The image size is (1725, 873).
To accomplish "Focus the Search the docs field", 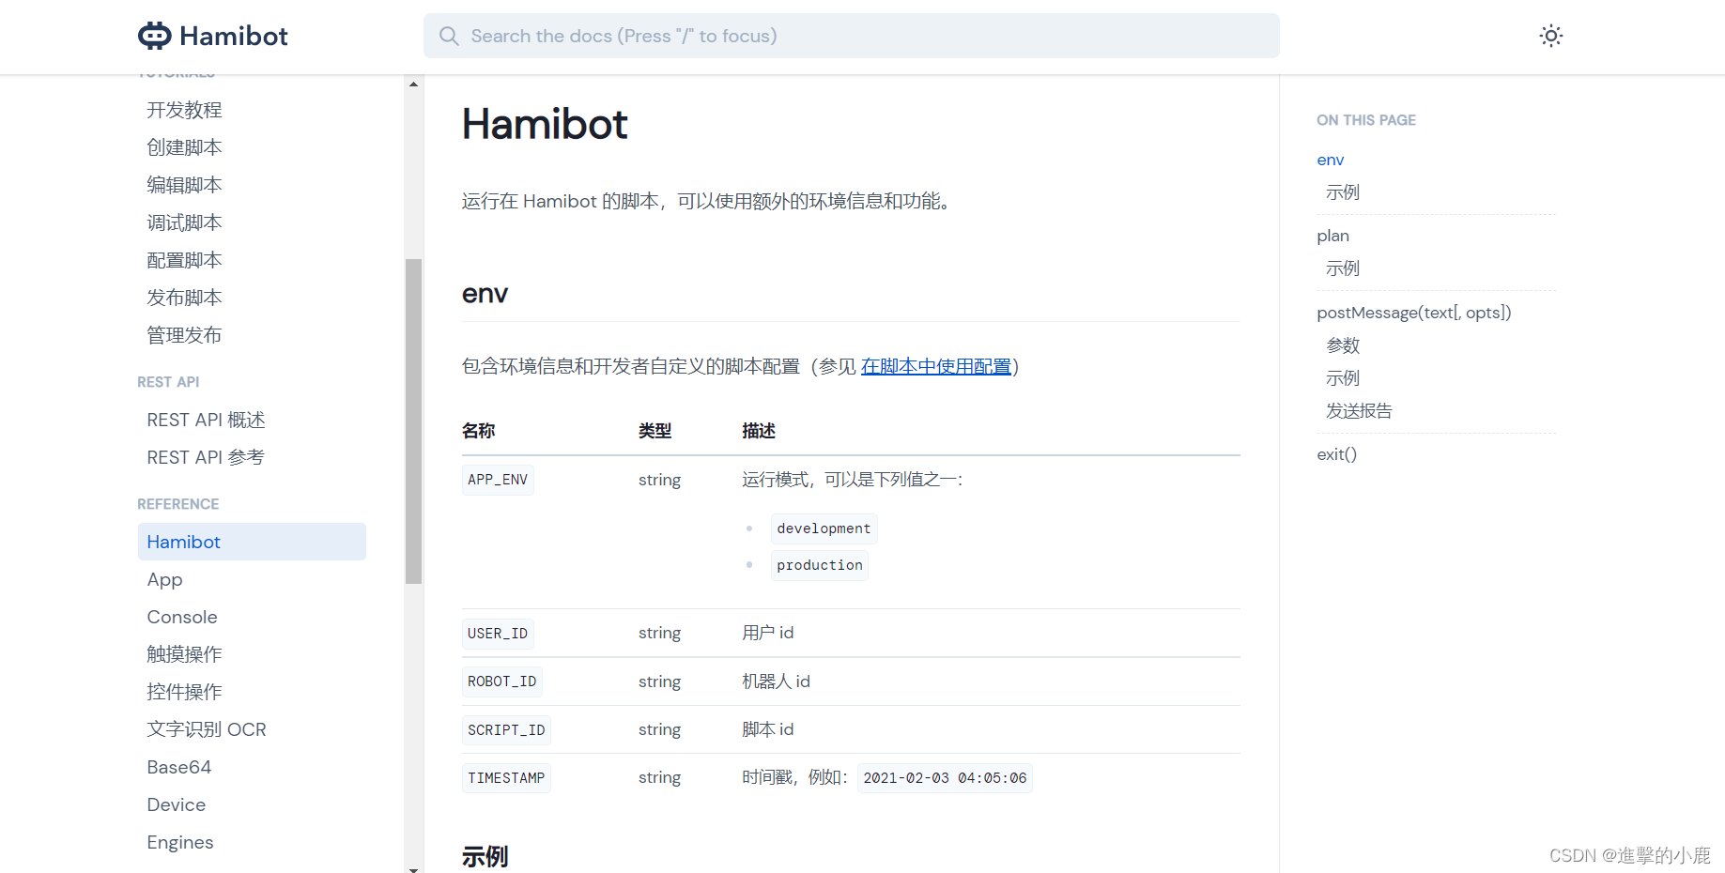I will tap(851, 36).
